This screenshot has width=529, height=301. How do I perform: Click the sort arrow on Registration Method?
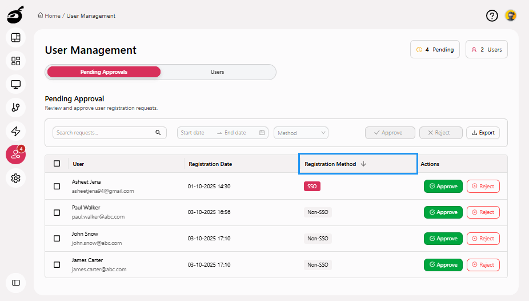pos(363,164)
